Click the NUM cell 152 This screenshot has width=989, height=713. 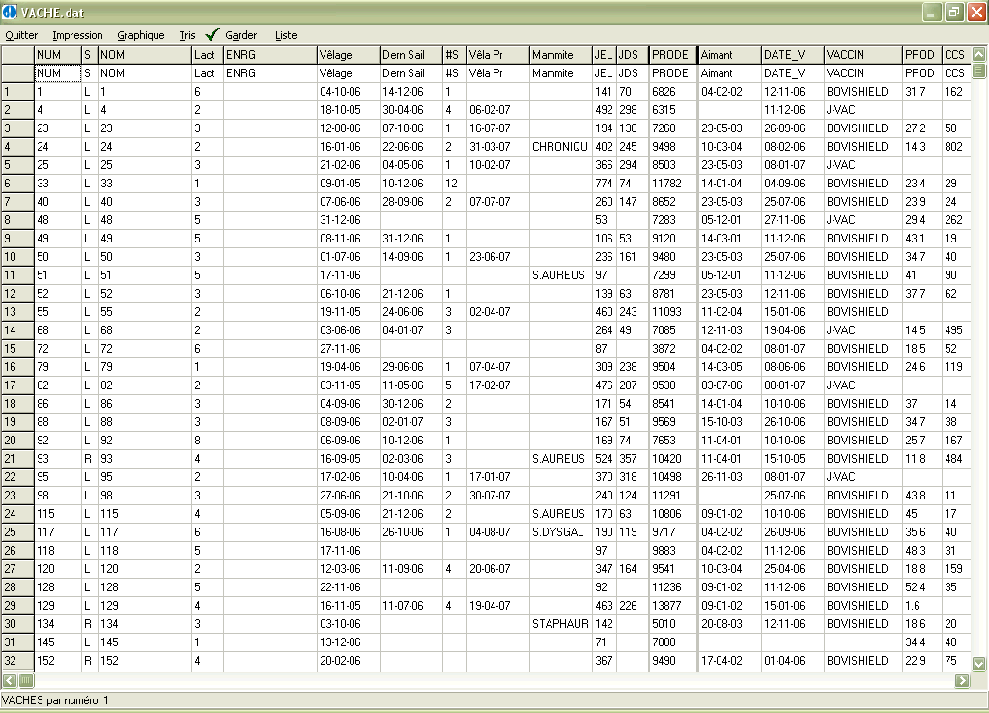57,661
